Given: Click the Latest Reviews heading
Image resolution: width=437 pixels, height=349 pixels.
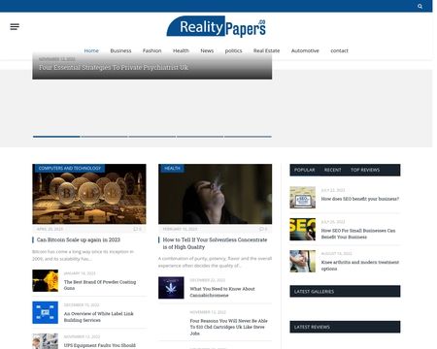Looking at the screenshot, I should click(x=312, y=327).
